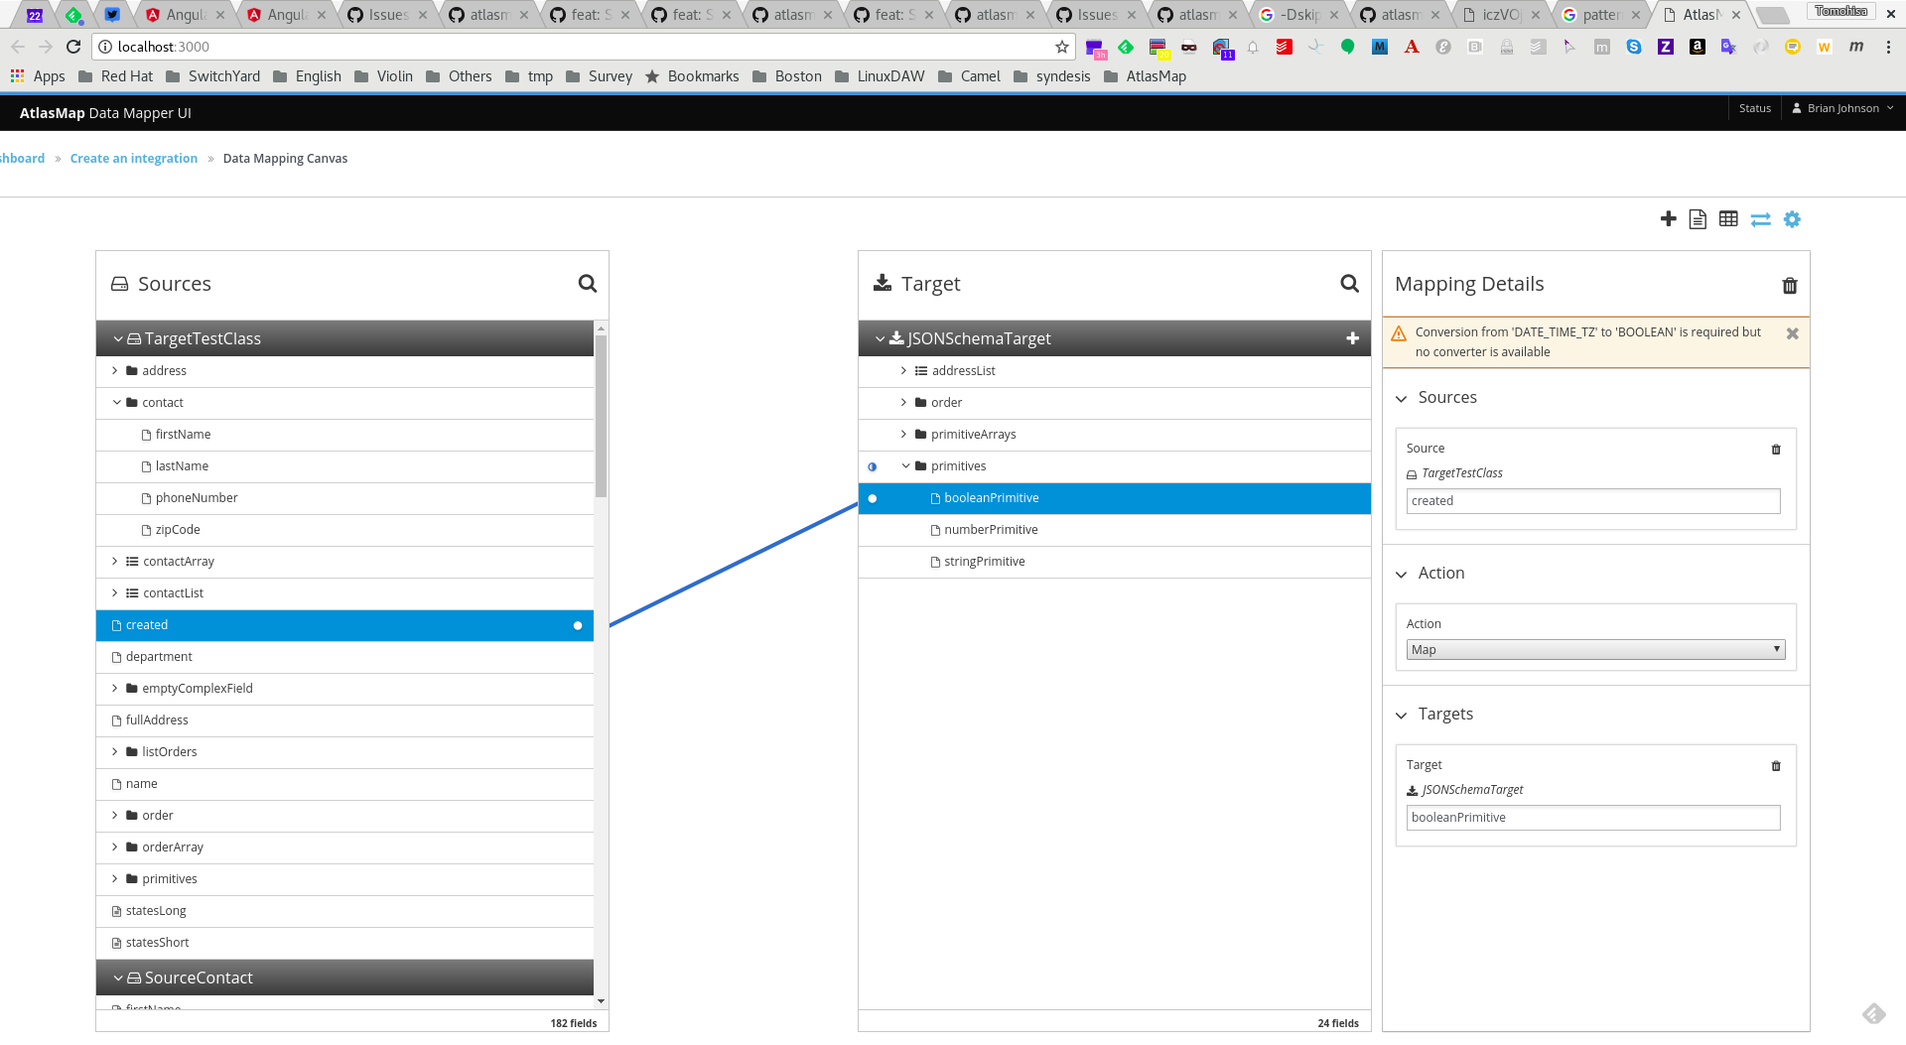Select booleanPrimitive target field
Screen dimensions: 1906x1045
(x=1114, y=498)
